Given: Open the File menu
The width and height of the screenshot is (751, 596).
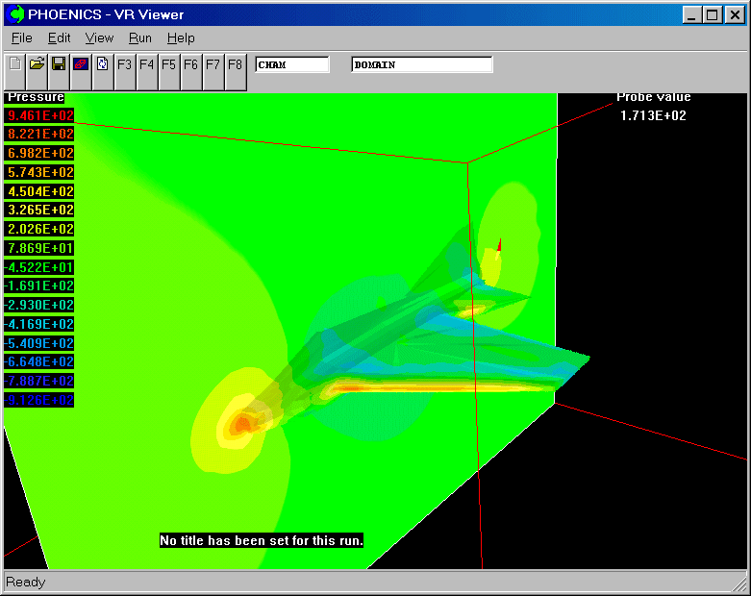Looking at the screenshot, I should (21, 37).
